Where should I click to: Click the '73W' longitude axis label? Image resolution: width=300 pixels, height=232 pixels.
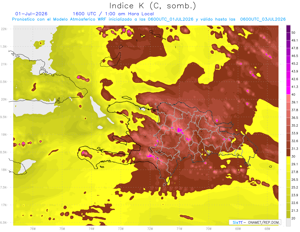point(121,228)
